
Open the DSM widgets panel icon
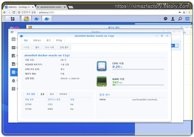187,19
